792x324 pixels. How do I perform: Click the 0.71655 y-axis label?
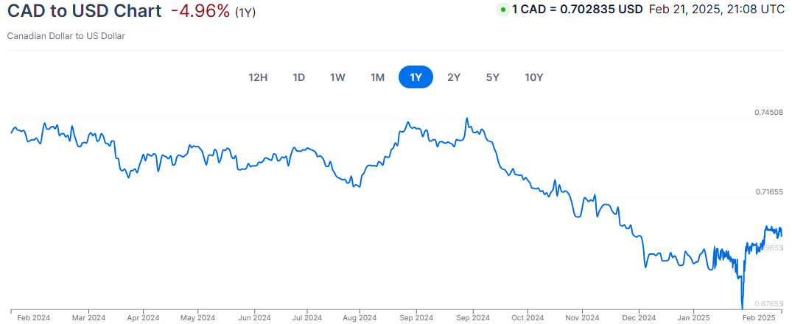click(x=768, y=192)
